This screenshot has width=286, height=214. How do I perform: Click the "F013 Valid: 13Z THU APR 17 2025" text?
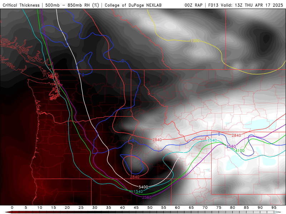[x=246, y=5]
